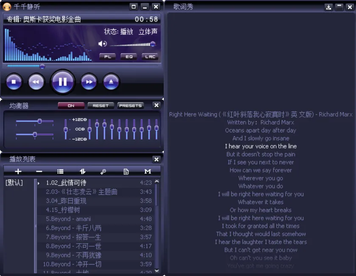Image resolution: width=356 pixels, height=276 pixels.
Task: Mute audio via speaker icon
Action: [102, 44]
